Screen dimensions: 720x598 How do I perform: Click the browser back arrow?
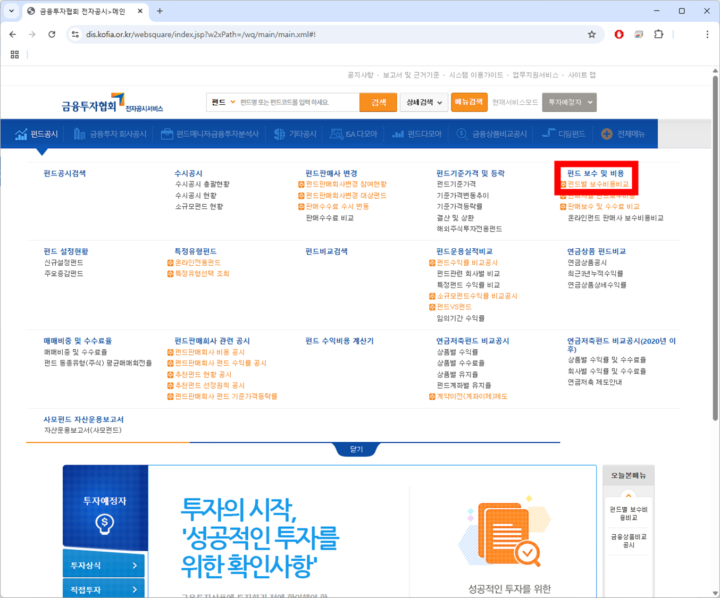pyautogui.click(x=13, y=35)
